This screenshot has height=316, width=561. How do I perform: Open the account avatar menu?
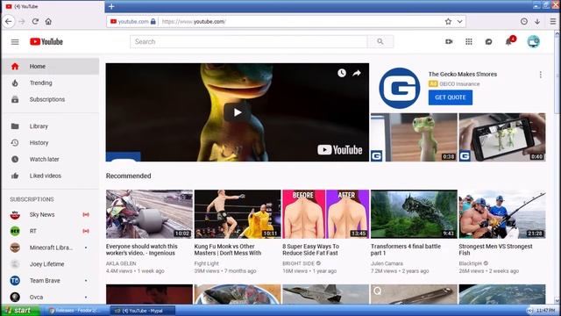click(x=533, y=42)
